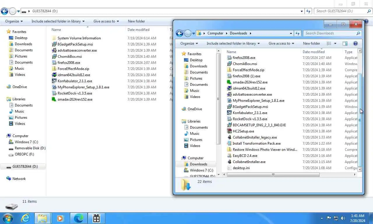Select CollabnetInstaller_legacy.exe icon in Downloads

229,137
